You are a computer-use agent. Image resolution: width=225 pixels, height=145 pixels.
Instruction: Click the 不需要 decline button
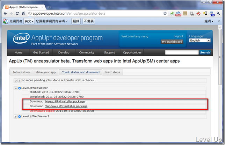click(89, 21)
